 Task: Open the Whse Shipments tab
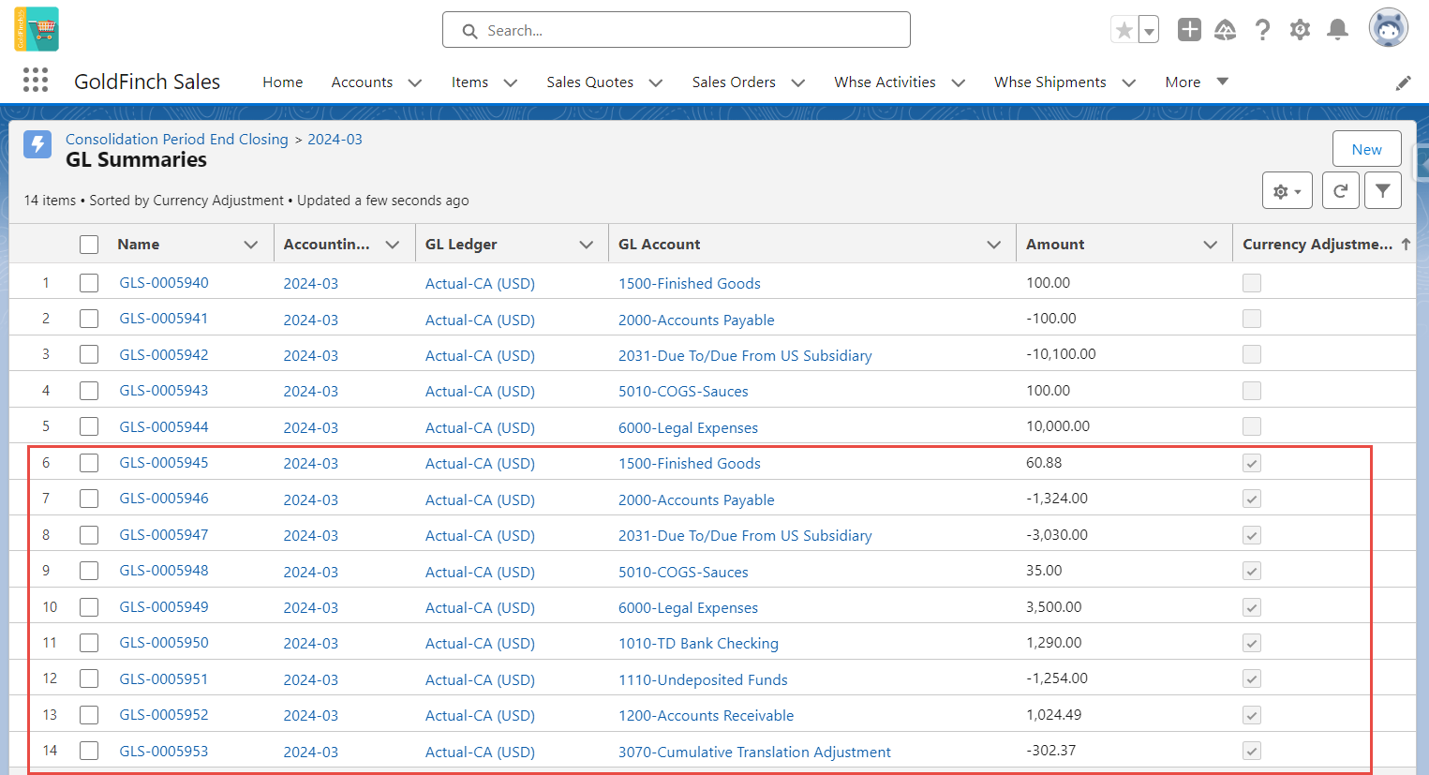click(1049, 82)
